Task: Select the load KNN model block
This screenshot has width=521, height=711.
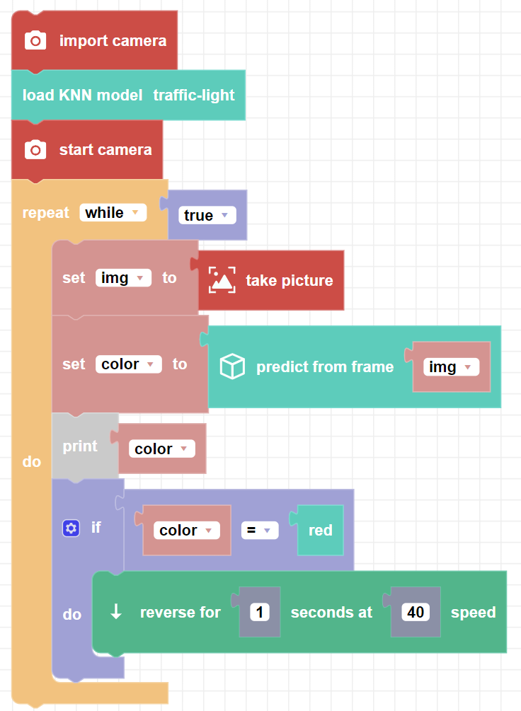Action: 81,95
